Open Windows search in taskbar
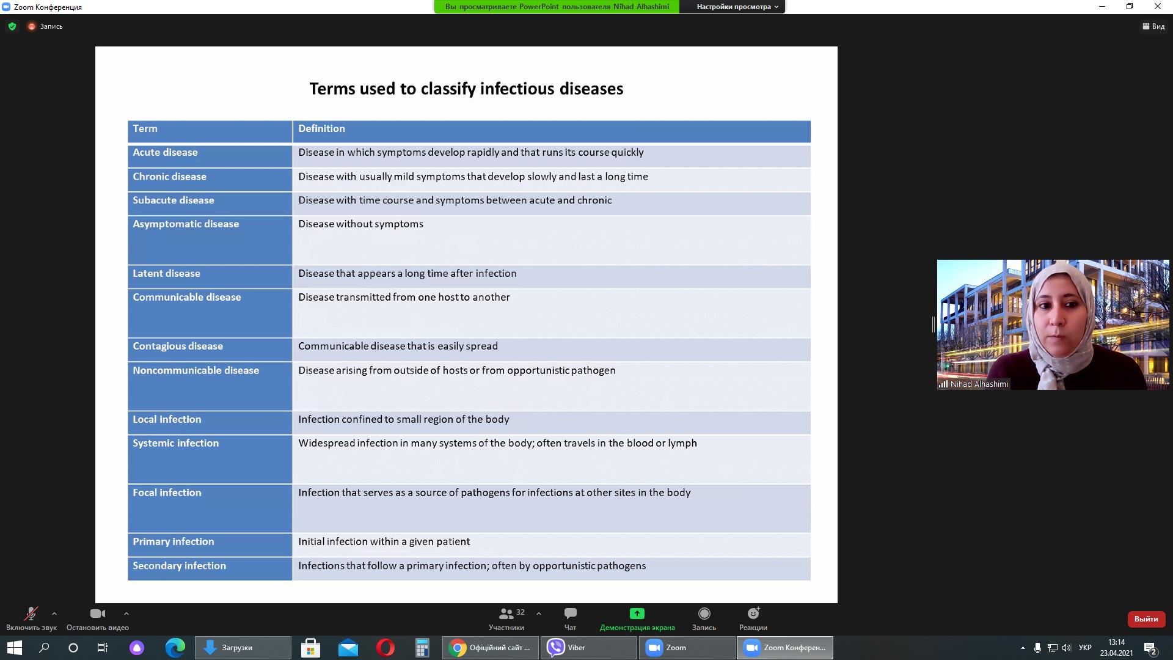The width and height of the screenshot is (1173, 660). pyautogui.click(x=44, y=648)
